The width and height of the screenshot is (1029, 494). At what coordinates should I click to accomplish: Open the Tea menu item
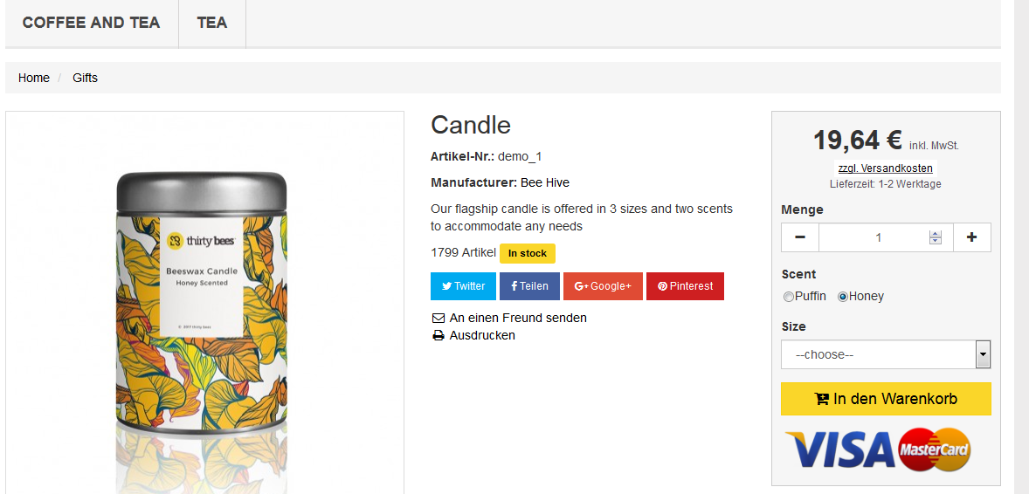(x=212, y=23)
